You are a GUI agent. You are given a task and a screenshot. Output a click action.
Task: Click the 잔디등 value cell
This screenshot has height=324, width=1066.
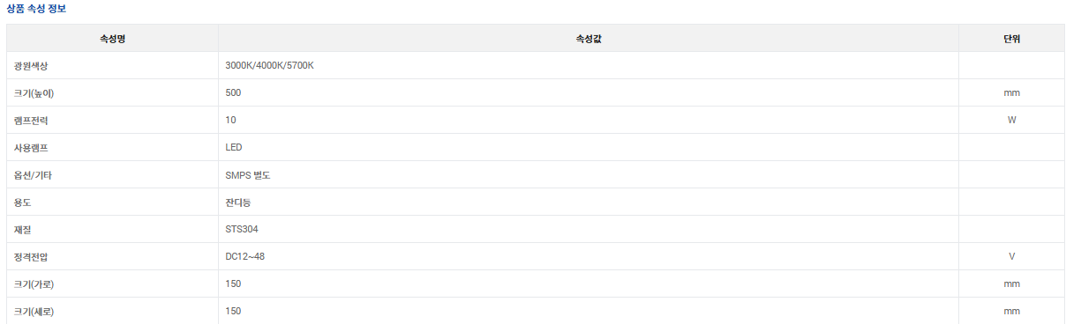589,202
